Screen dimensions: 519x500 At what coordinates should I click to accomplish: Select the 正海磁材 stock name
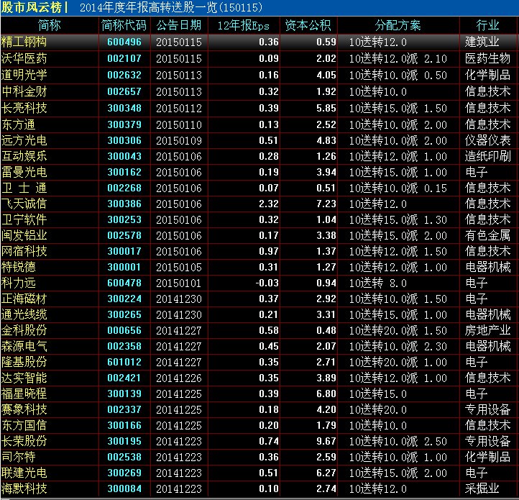(x=24, y=299)
